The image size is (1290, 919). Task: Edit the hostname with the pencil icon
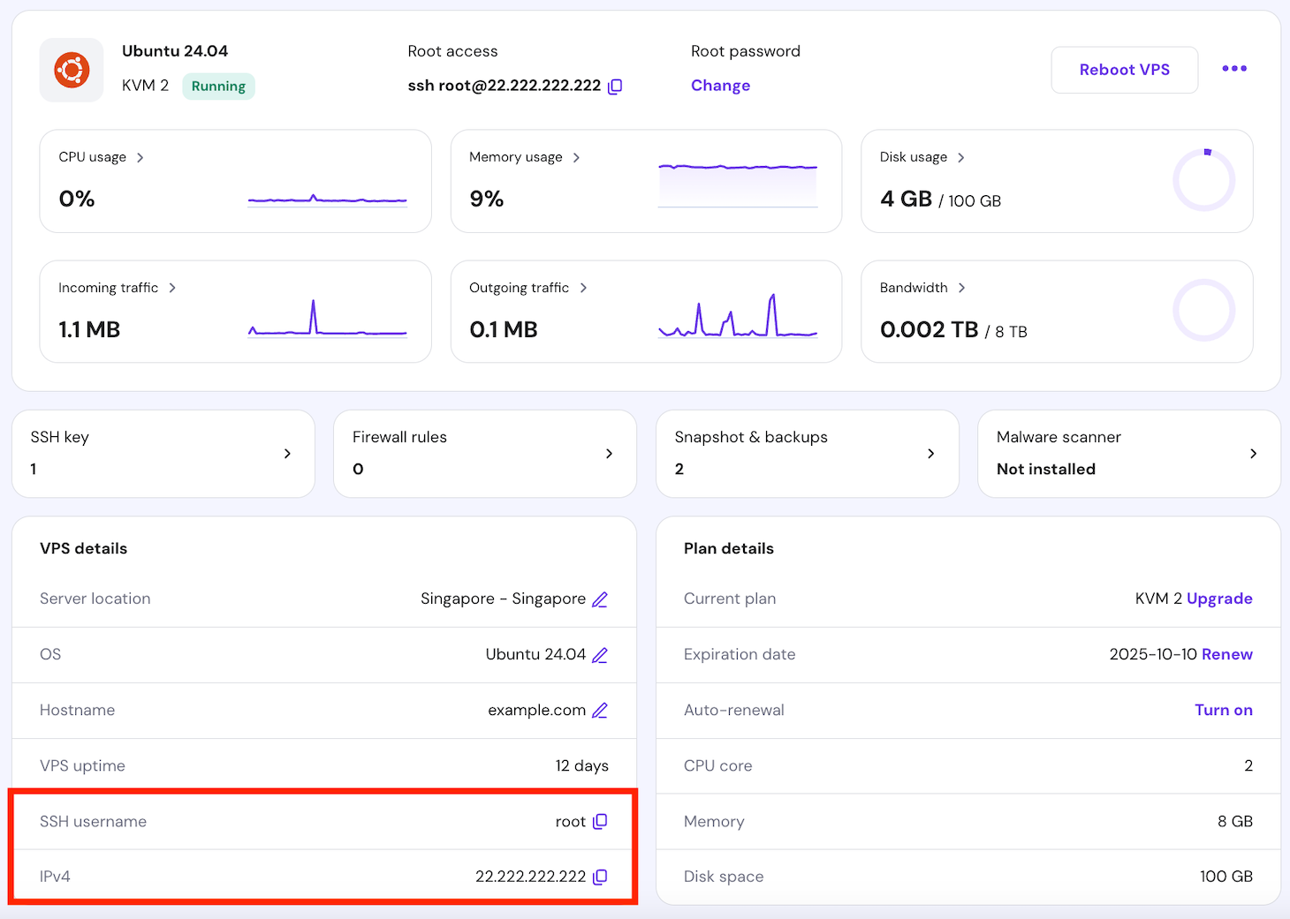coord(601,710)
